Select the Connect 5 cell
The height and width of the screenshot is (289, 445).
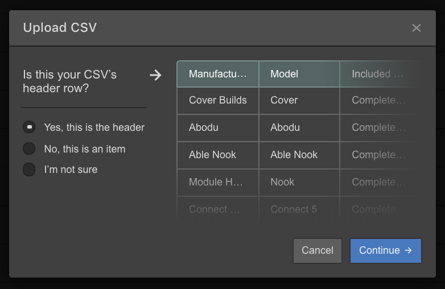pyautogui.click(x=299, y=209)
